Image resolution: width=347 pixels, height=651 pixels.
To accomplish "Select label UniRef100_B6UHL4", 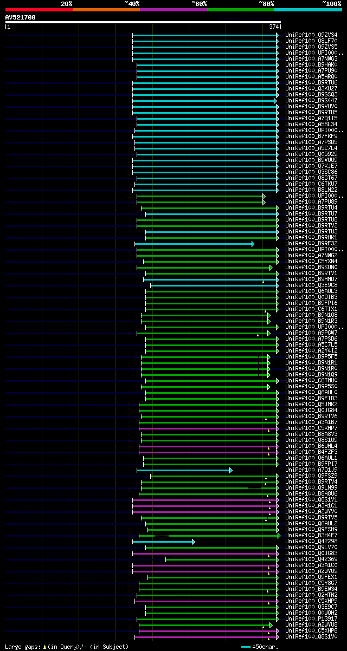I will (311, 446).
